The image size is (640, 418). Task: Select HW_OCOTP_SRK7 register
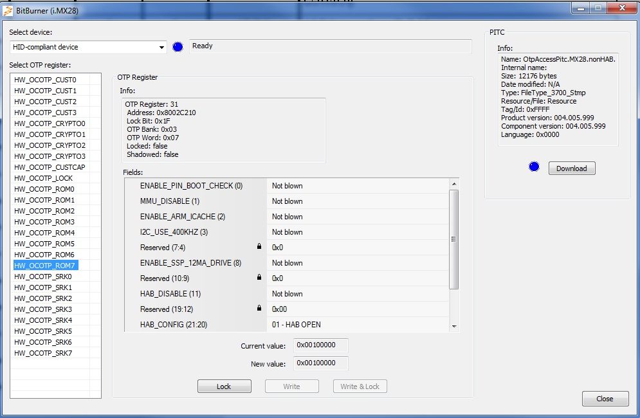point(43,353)
